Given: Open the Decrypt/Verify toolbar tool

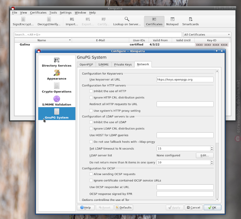Looking at the screenshot, I should (49, 21).
